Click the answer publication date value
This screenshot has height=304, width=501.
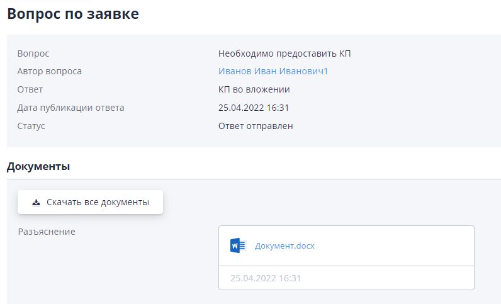(x=254, y=108)
